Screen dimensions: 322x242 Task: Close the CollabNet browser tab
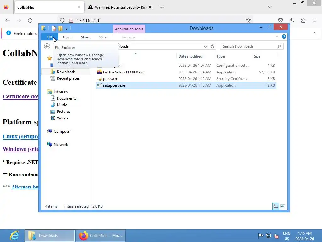(x=79, y=7)
